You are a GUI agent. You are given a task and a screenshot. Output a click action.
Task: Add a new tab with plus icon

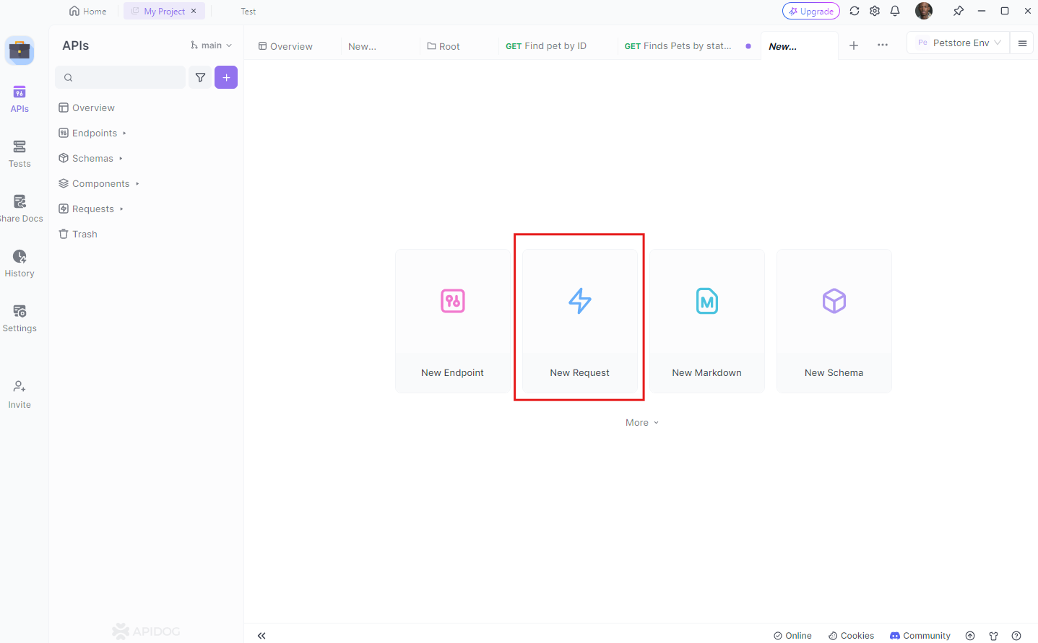[x=854, y=45]
